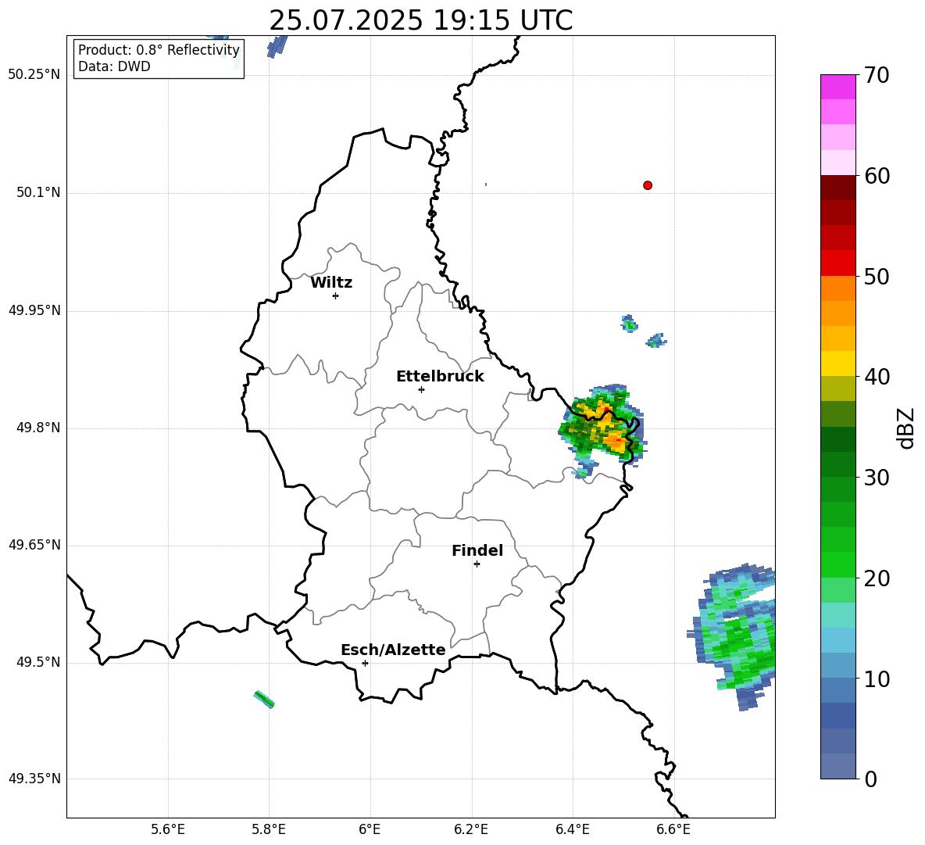Click the 49.8°N latitude label
This screenshot has height=845, width=925.
(39, 428)
